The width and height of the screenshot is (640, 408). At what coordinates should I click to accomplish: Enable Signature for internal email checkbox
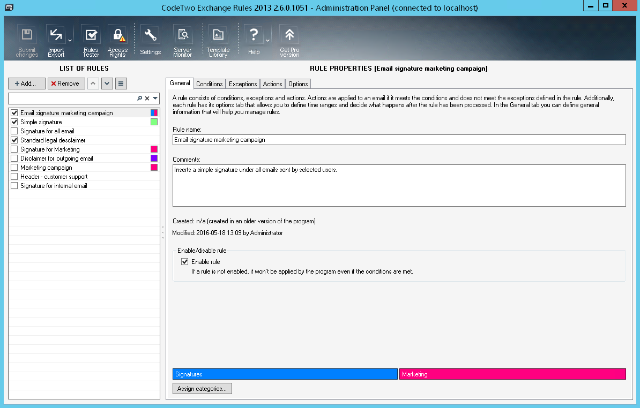click(x=14, y=185)
